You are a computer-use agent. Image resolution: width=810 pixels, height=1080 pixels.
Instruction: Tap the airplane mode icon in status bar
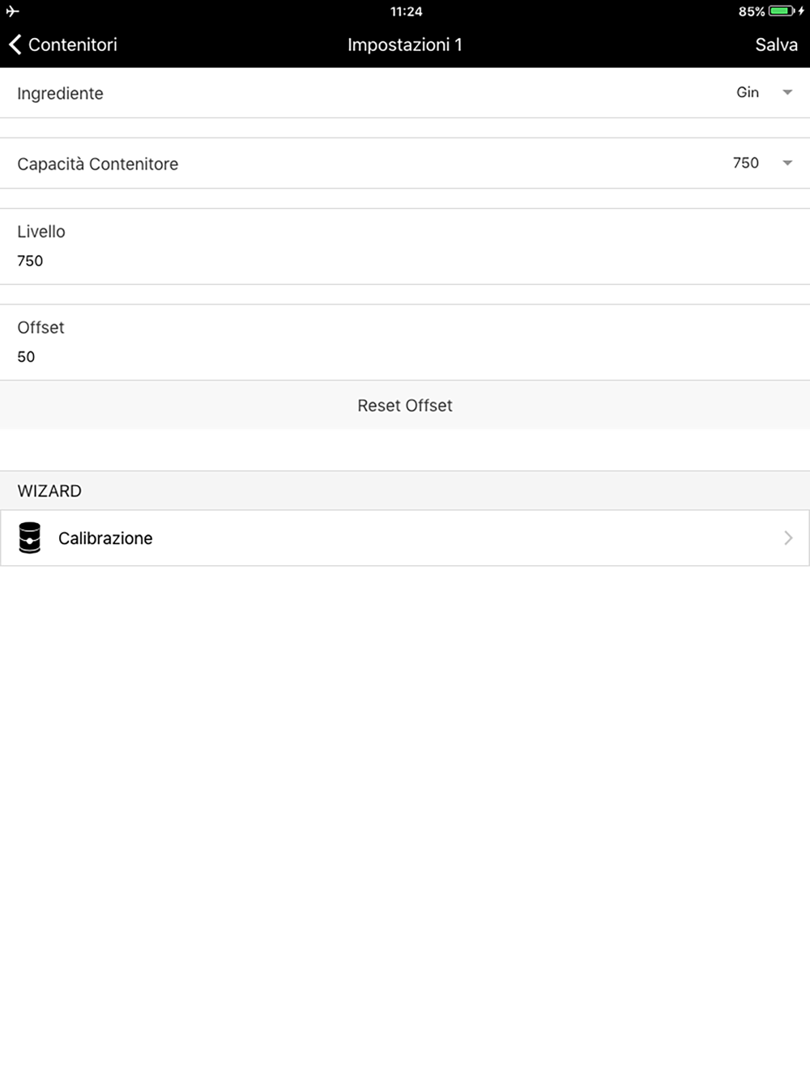click(x=12, y=11)
